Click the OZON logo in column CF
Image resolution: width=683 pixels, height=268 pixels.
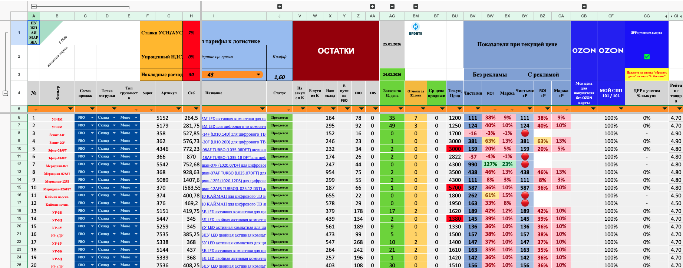pos(611,51)
